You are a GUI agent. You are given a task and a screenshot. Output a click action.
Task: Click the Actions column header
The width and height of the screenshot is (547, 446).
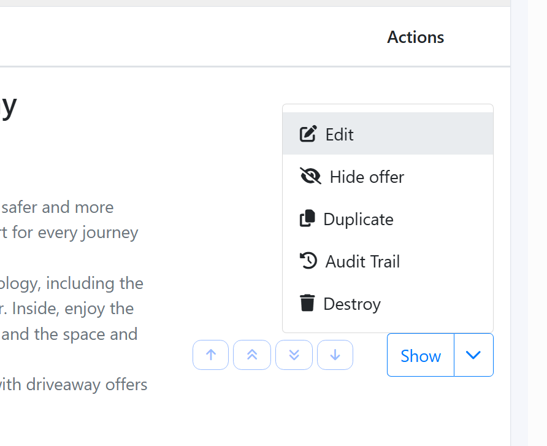(416, 37)
